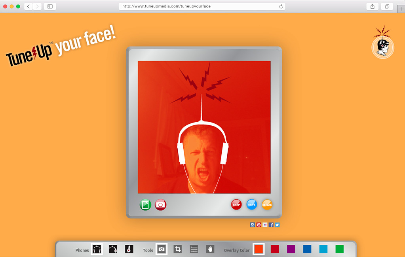Share on Pinterest using its icon
Image resolution: width=405 pixels, height=257 pixels.
(x=259, y=225)
